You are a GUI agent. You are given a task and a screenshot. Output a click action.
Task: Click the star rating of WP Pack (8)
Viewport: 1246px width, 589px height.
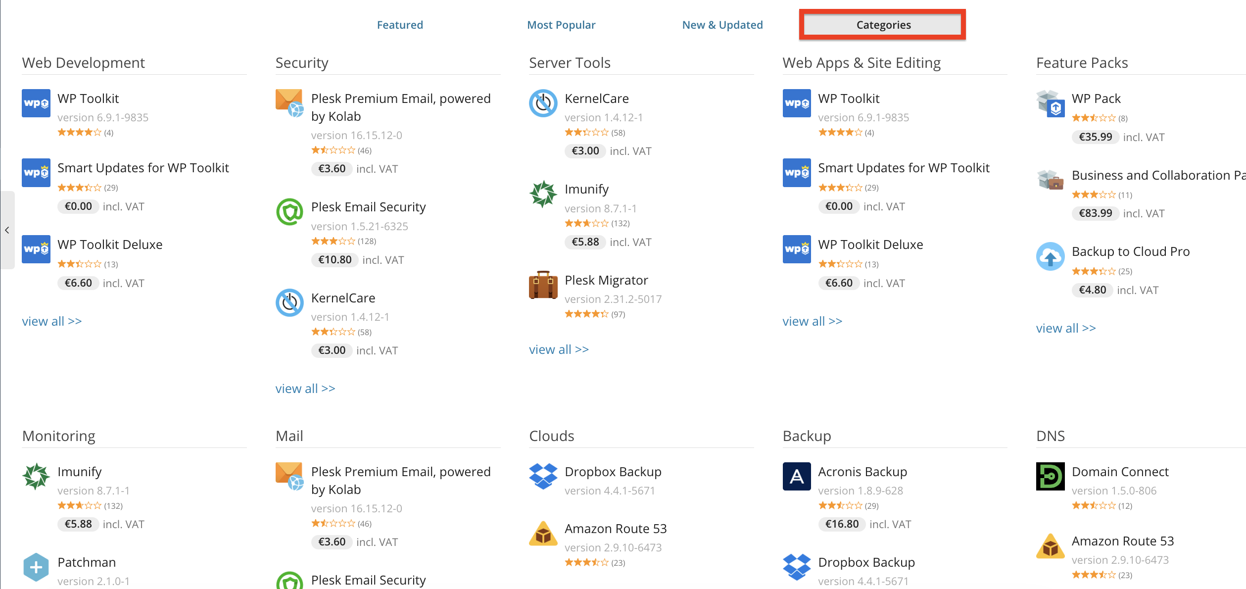1094,118
